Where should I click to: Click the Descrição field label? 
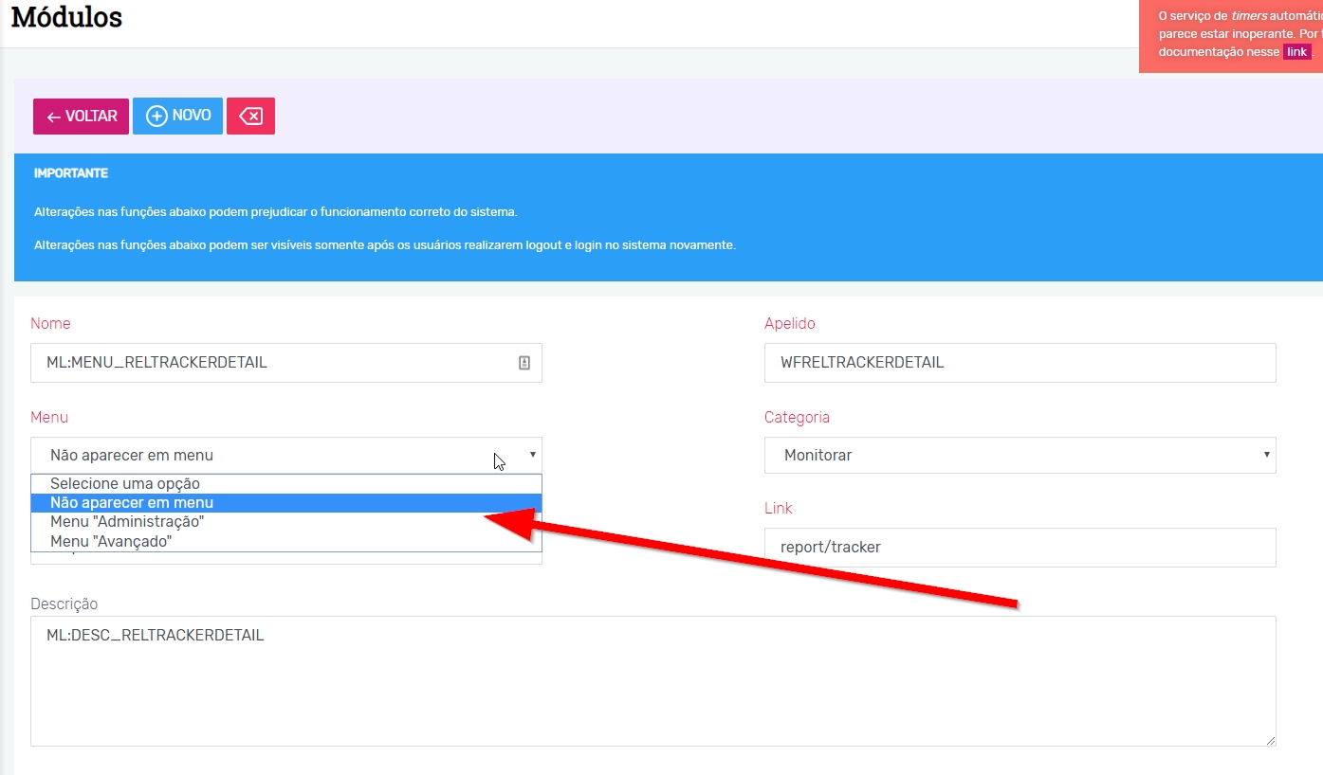point(64,604)
